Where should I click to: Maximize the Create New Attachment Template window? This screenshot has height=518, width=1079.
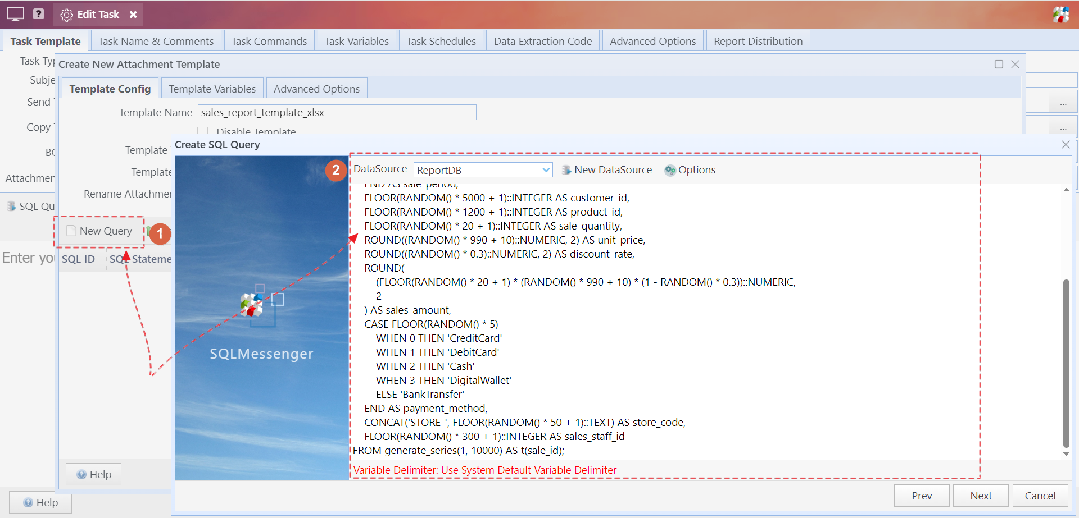point(999,64)
